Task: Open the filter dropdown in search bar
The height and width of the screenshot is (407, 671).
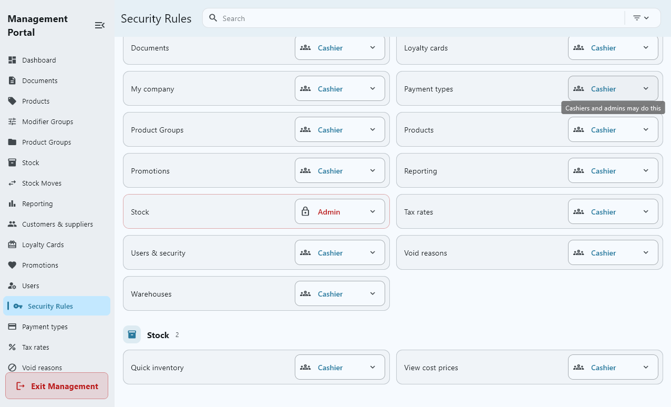Action: coord(641,18)
